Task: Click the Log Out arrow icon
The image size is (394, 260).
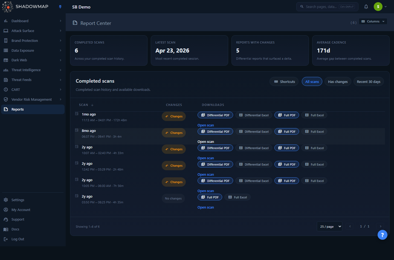Action: coord(6,239)
